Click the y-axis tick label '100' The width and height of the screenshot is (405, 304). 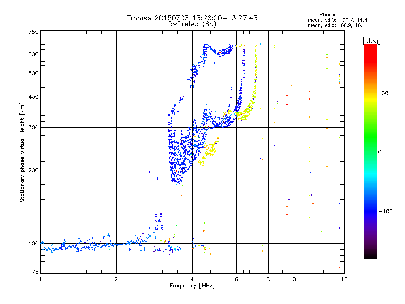pyautogui.click(x=33, y=244)
